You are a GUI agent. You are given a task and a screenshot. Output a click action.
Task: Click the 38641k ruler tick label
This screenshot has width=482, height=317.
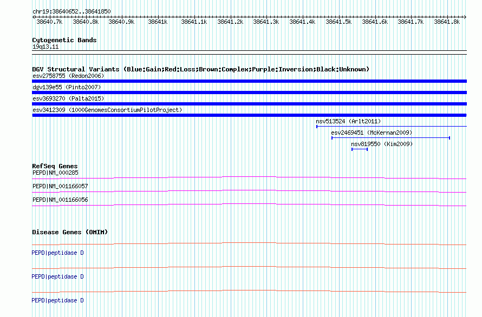pos(158,22)
